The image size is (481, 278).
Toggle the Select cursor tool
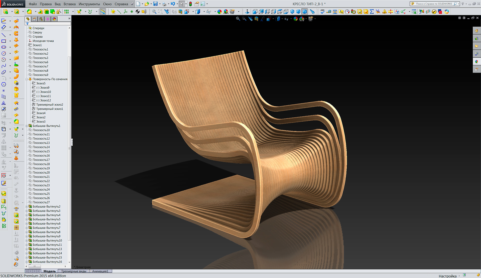pyautogui.click(x=182, y=4)
